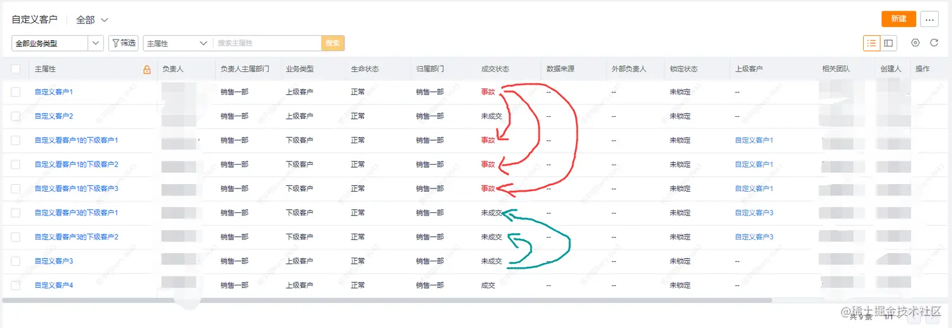
Task: Click the 负责人 column header
Action: 173,69
